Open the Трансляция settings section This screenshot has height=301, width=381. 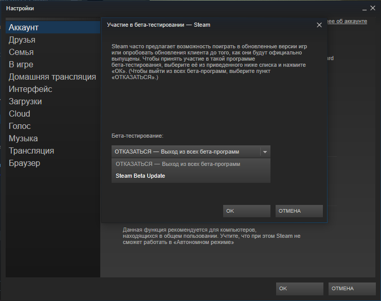tap(53, 150)
